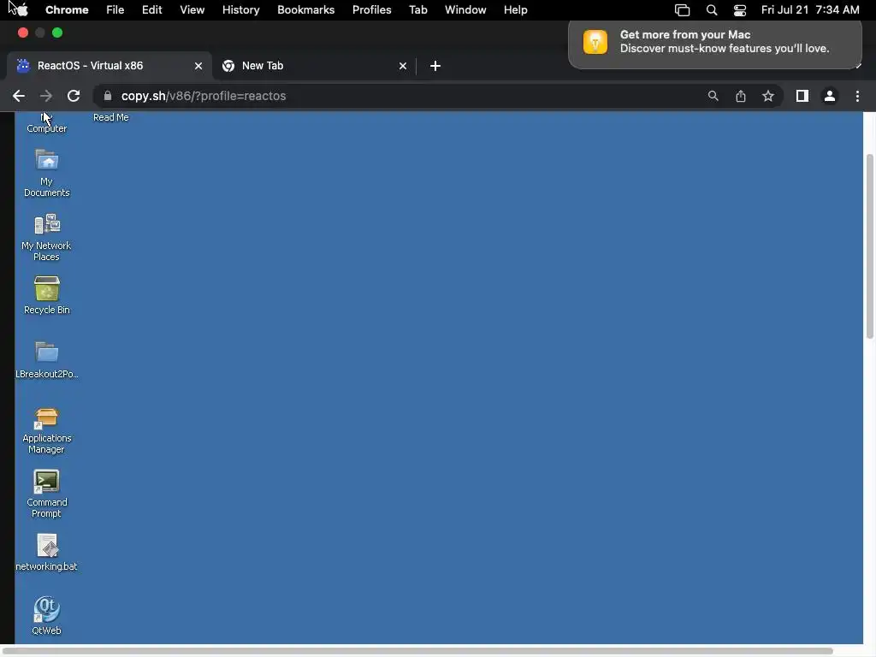876x657 pixels.
Task: Open My Network Places icon
Action: (47, 225)
